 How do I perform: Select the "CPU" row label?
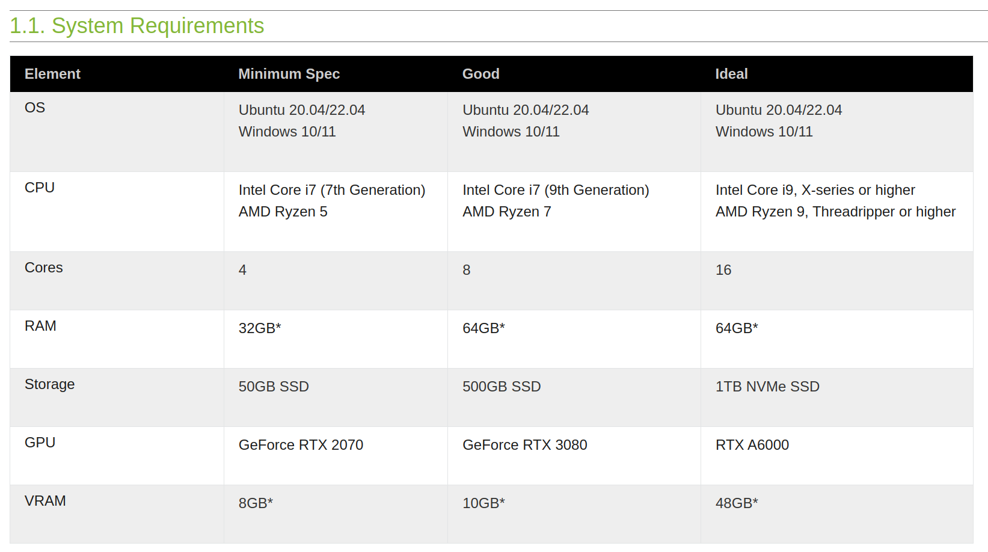[x=40, y=188]
